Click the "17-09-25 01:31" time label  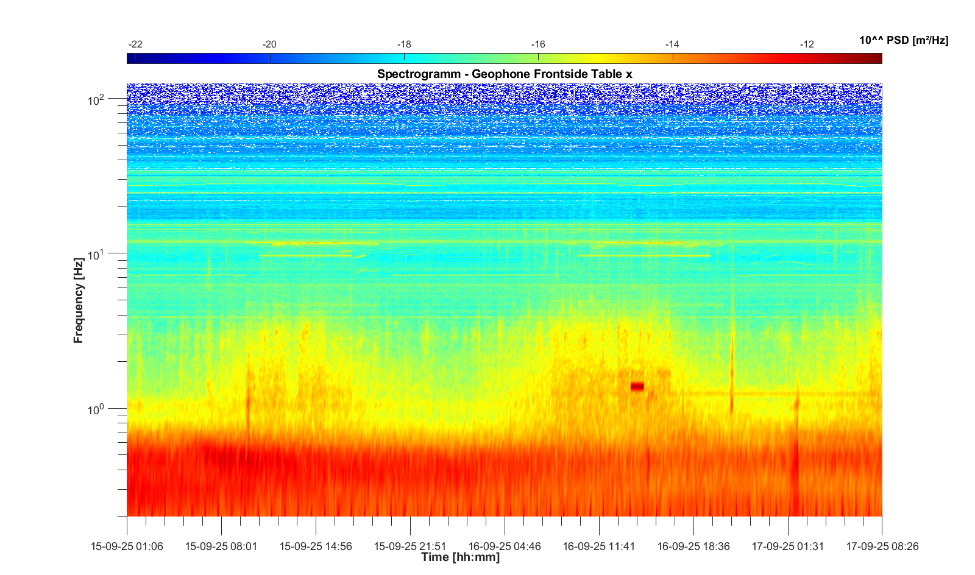(787, 546)
